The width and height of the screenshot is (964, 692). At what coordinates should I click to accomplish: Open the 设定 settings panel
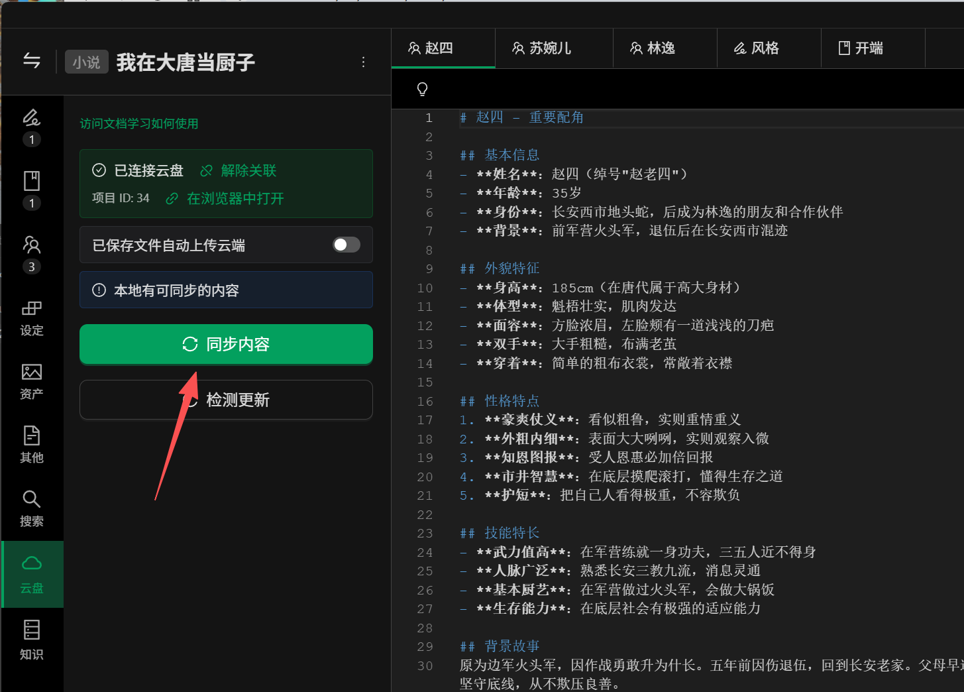(32, 317)
